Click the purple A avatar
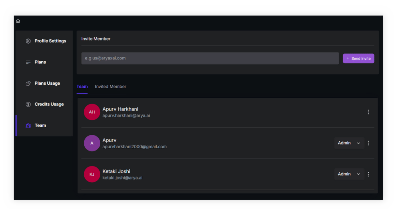 pyautogui.click(x=92, y=143)
